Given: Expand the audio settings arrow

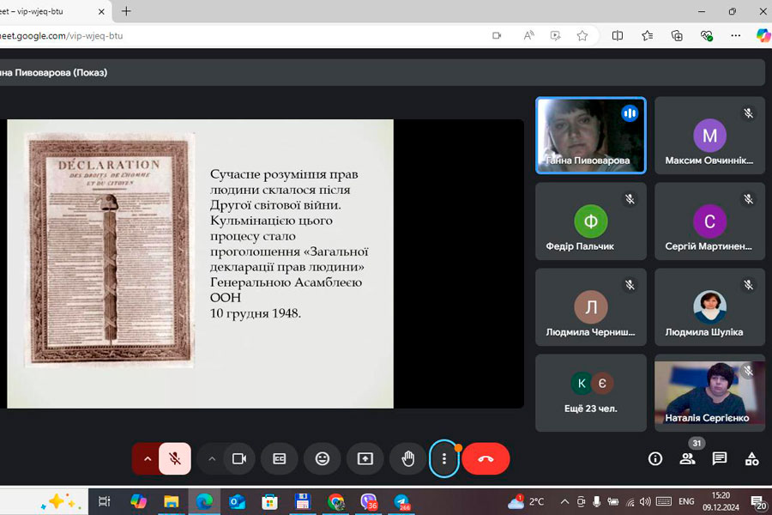Looking at the screenshot, I should point(147,458).
